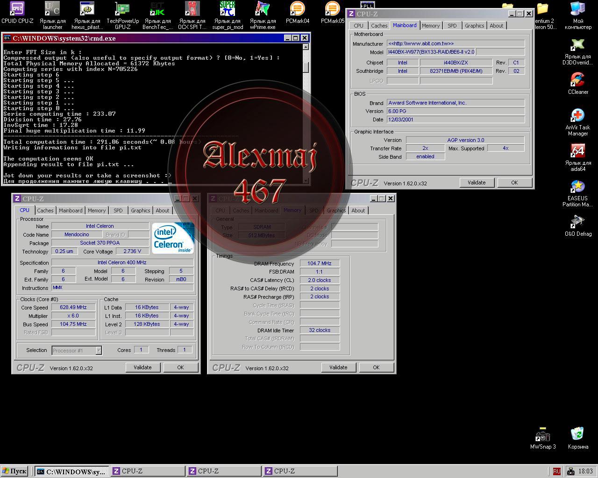Click Validate in the Memory window

point(338,367)
